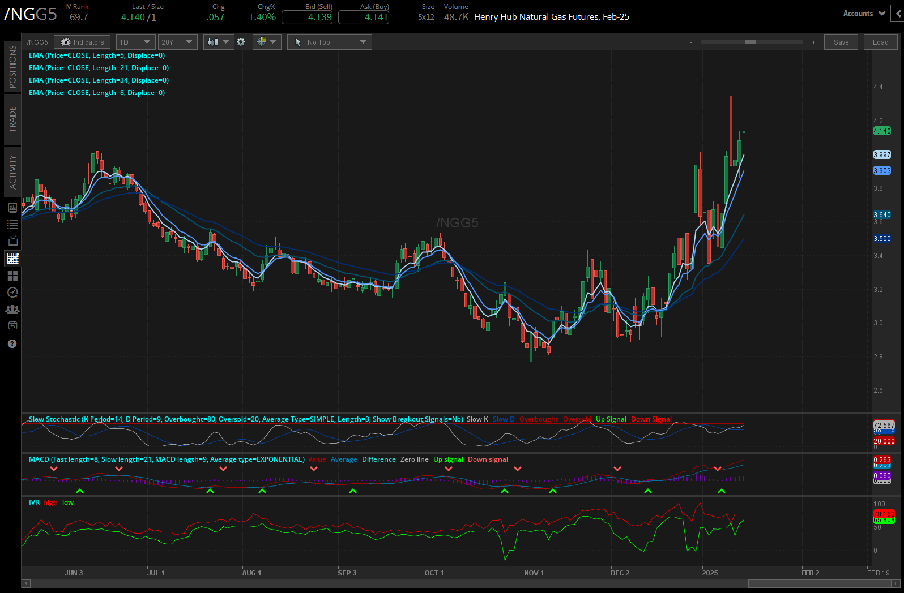This screenshot has height=593, width=904.
Task: Open the 20Y time range dropdown
Action: tap(177, 42)
